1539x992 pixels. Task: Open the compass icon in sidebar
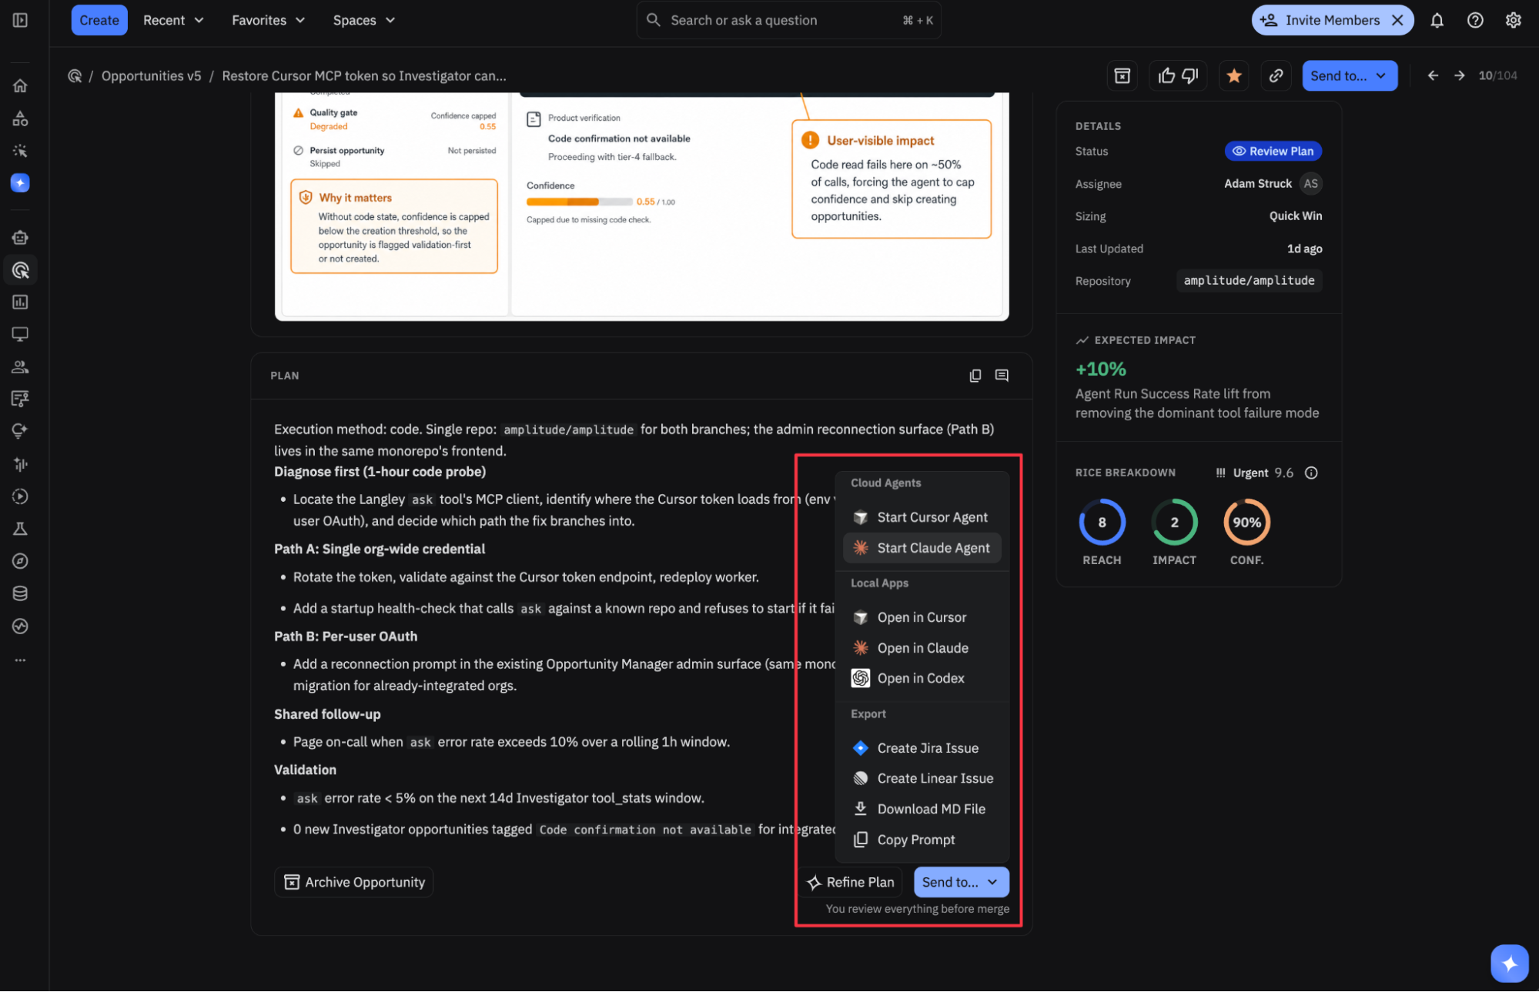pos(20,561)
